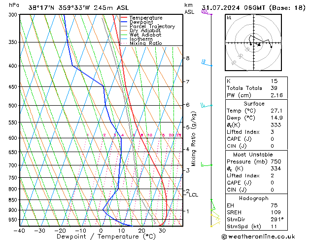Select the 'Dewpoint' legend label
The width and height of the screenshot is (310, 240).
(141, 22)
